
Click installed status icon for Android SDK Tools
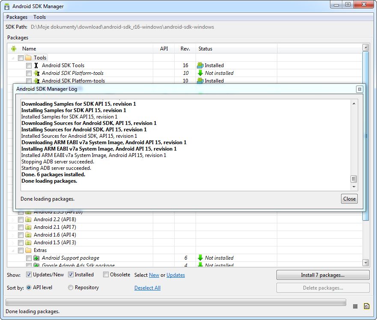click(x=200, y=65)
